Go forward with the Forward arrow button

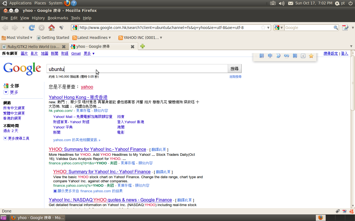(15, 28)
